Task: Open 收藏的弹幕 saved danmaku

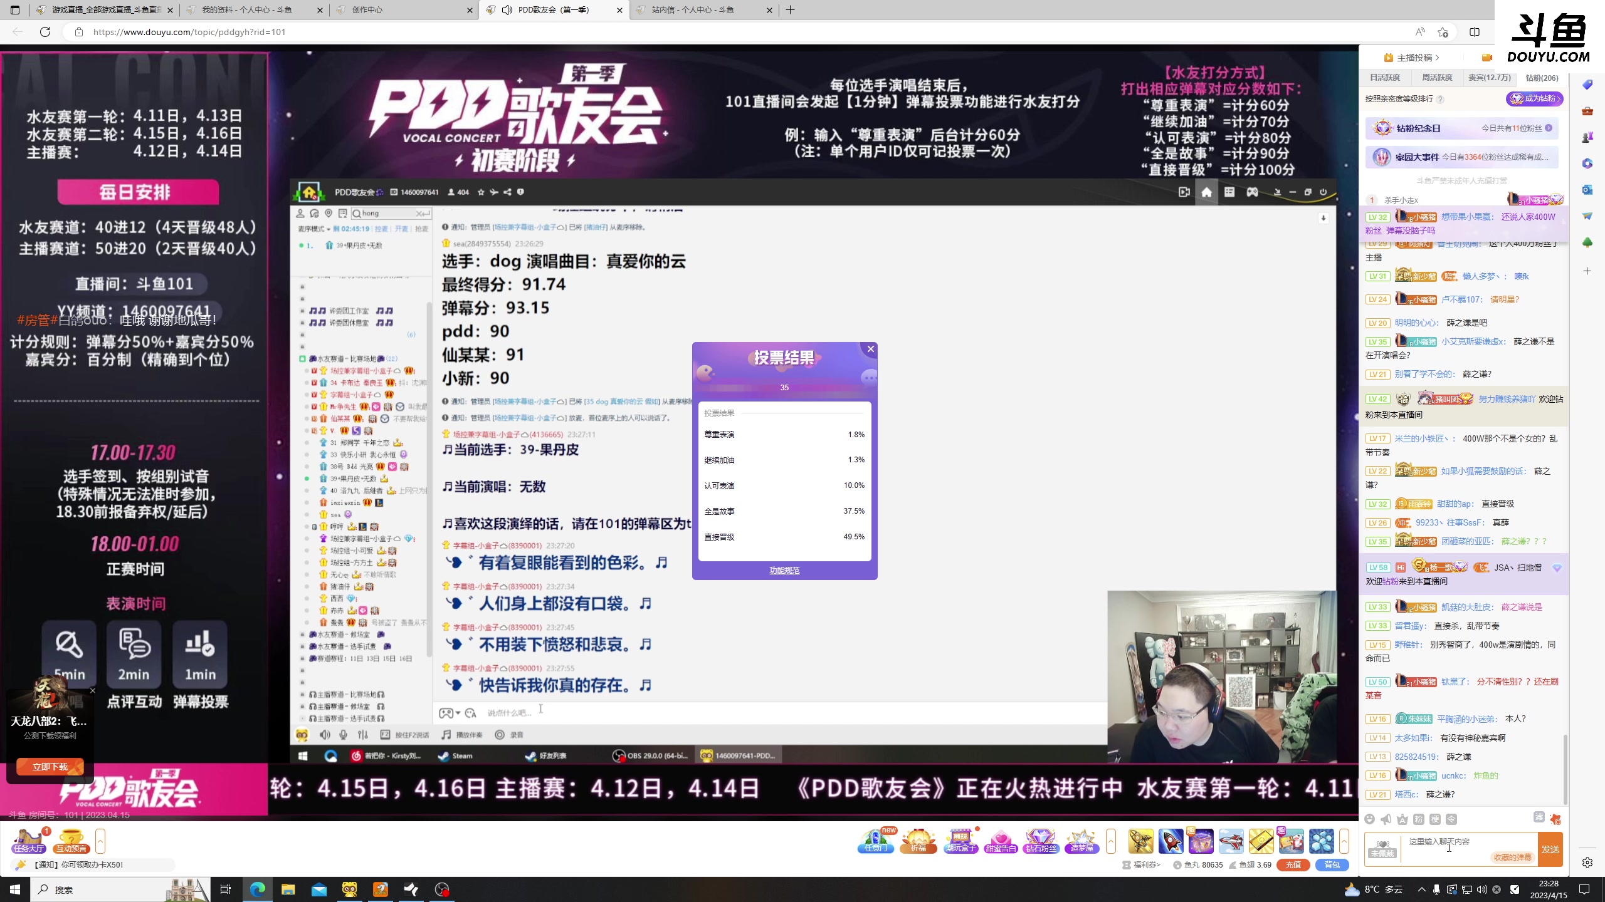Action: pos(1512,858)
